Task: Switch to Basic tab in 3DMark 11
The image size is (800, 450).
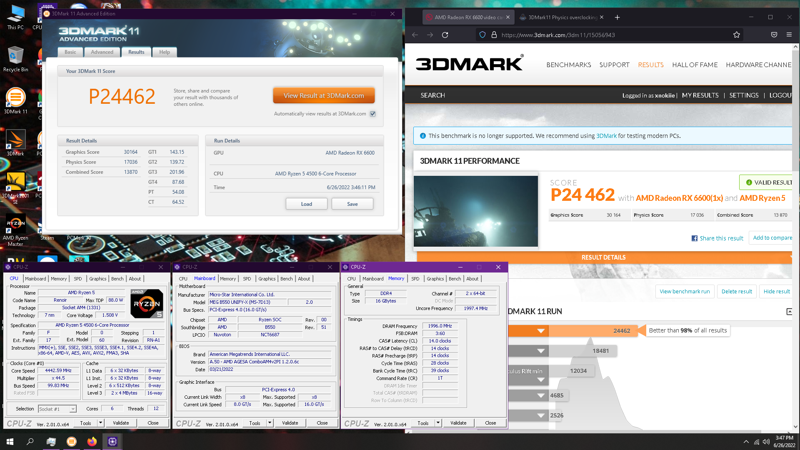Action: [70, 52]
